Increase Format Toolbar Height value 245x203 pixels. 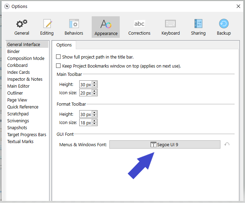click(x=94, y=113)
